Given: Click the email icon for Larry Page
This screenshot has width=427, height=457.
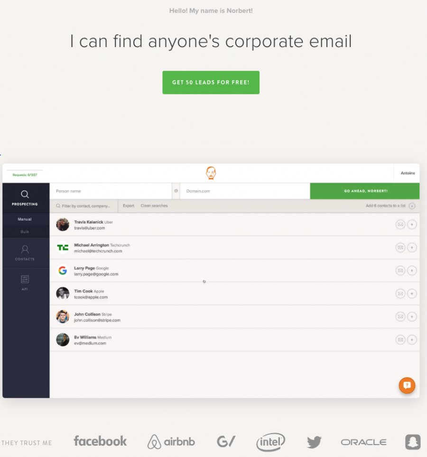Looking at the screenshot, I should point(400,270).
